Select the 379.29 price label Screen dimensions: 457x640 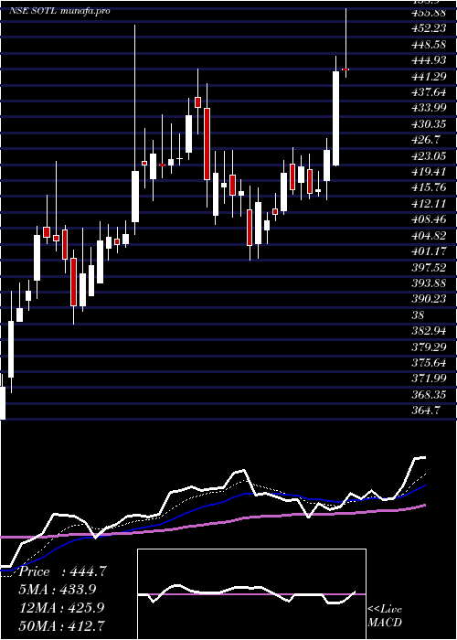(429, 347)
